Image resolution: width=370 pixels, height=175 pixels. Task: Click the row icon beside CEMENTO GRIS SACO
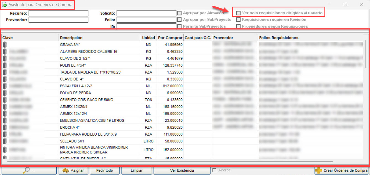point(4,100)
